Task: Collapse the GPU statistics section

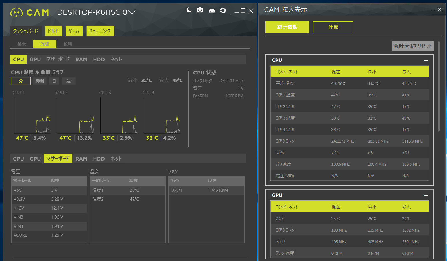Action: (426, 195)
